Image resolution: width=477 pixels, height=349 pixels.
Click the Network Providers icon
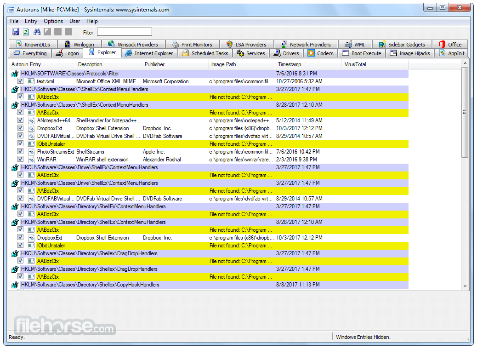pyautogui.click(x=284, y=44)
